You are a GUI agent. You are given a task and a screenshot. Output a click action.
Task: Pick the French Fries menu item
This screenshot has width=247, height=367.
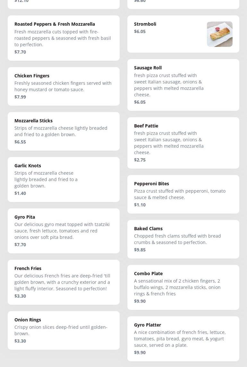click(x=64, y=282)
